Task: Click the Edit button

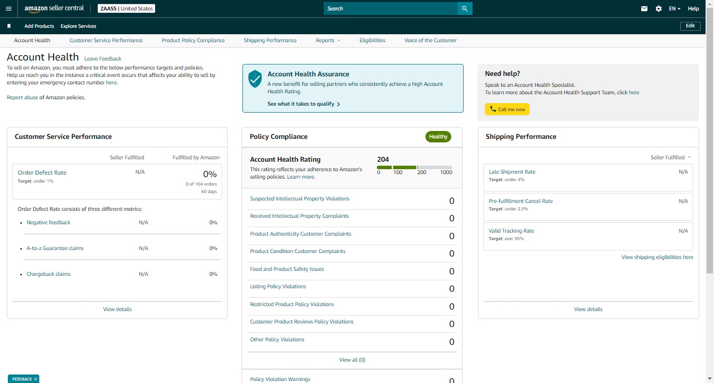Action: (690, 26)
